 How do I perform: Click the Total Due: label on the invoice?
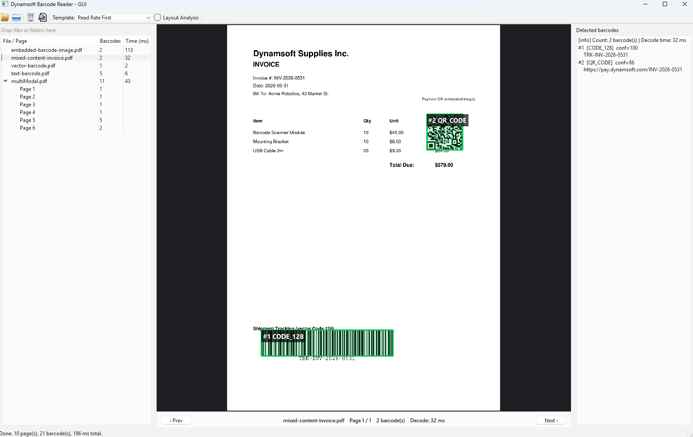pyautogui.click(x=401, y=165)
